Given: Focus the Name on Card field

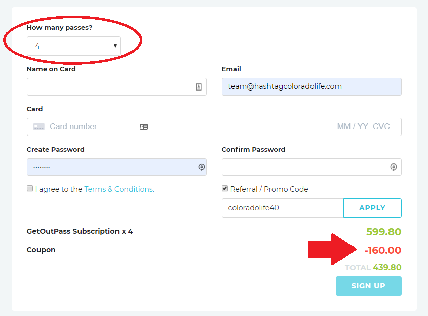Looking at the screenshot, I should pyautogui.click(x=116, y=86).
